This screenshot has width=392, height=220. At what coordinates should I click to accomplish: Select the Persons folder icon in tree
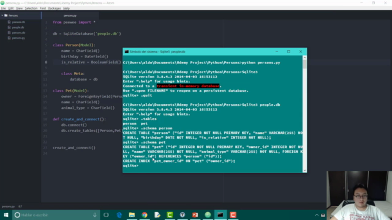[x=6, y=15]
